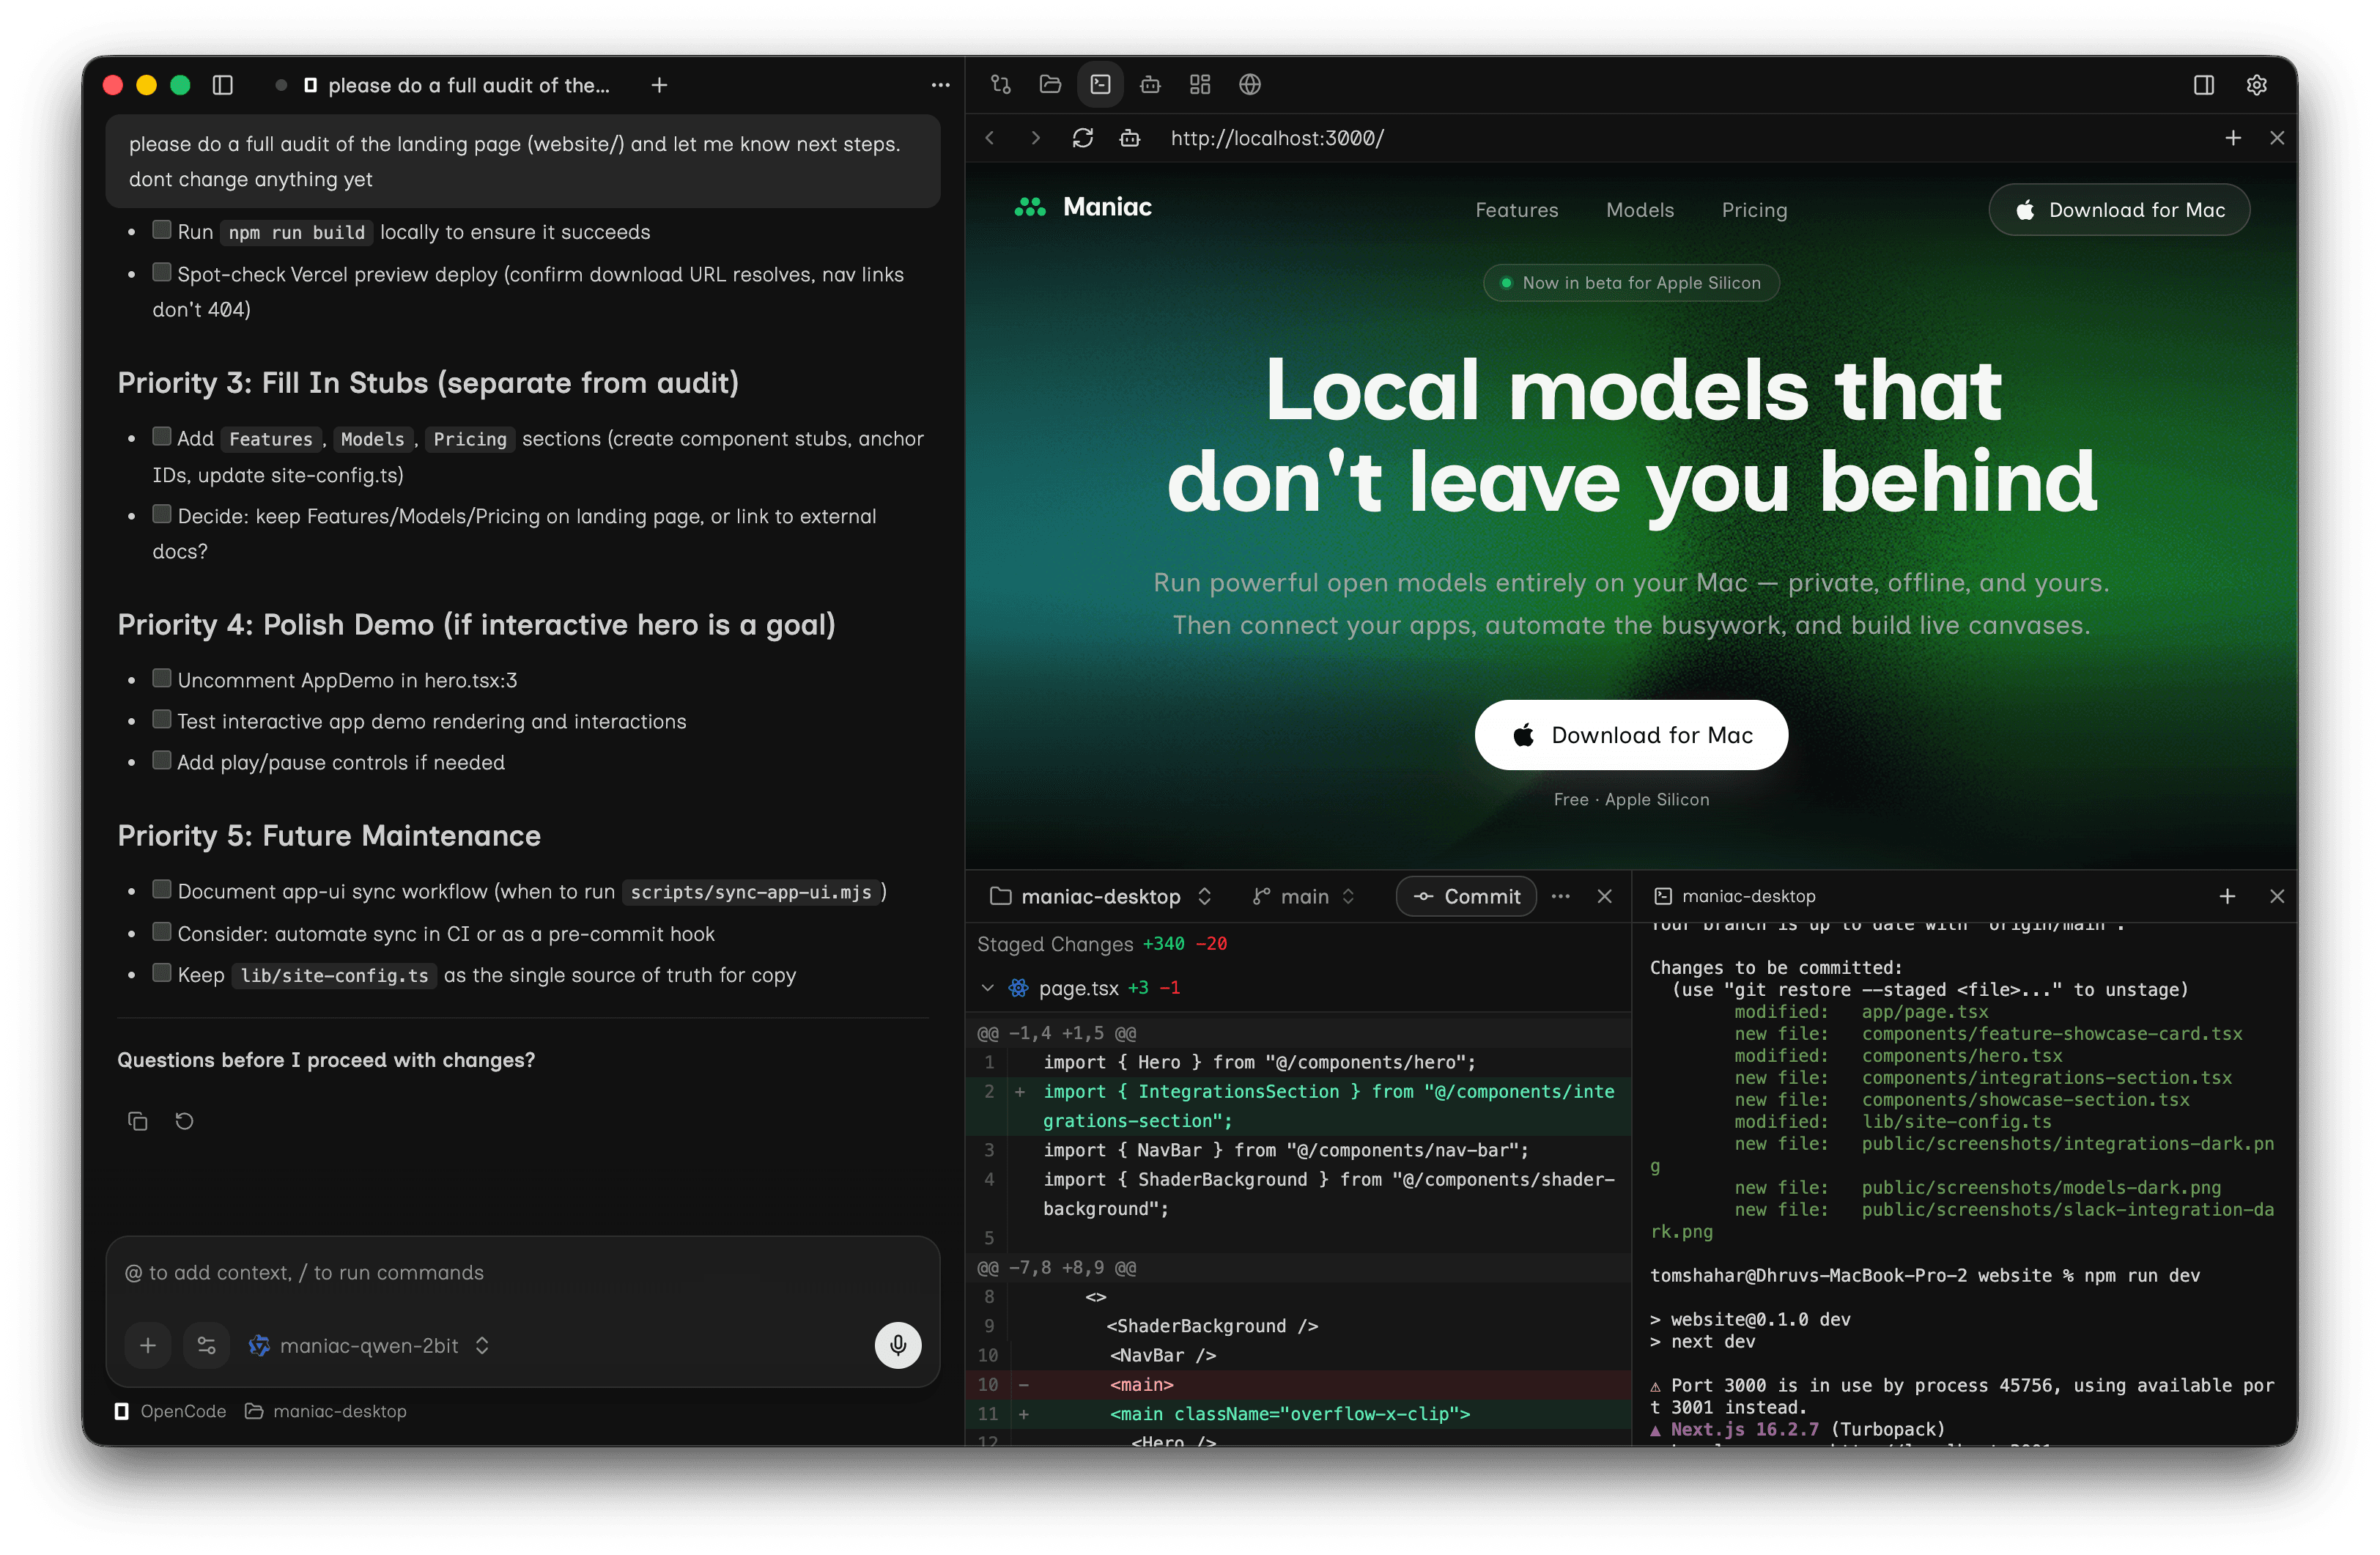Close the maniac-desktop terminal panel

point(2277,896)
